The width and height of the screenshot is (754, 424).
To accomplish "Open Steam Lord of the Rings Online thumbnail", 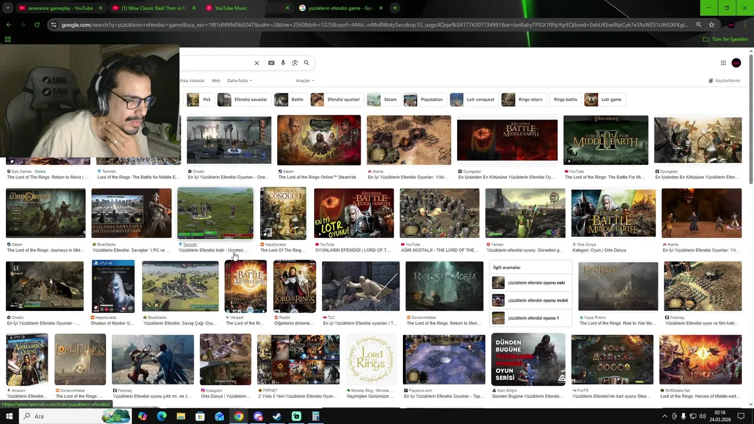I will [319, 140].
